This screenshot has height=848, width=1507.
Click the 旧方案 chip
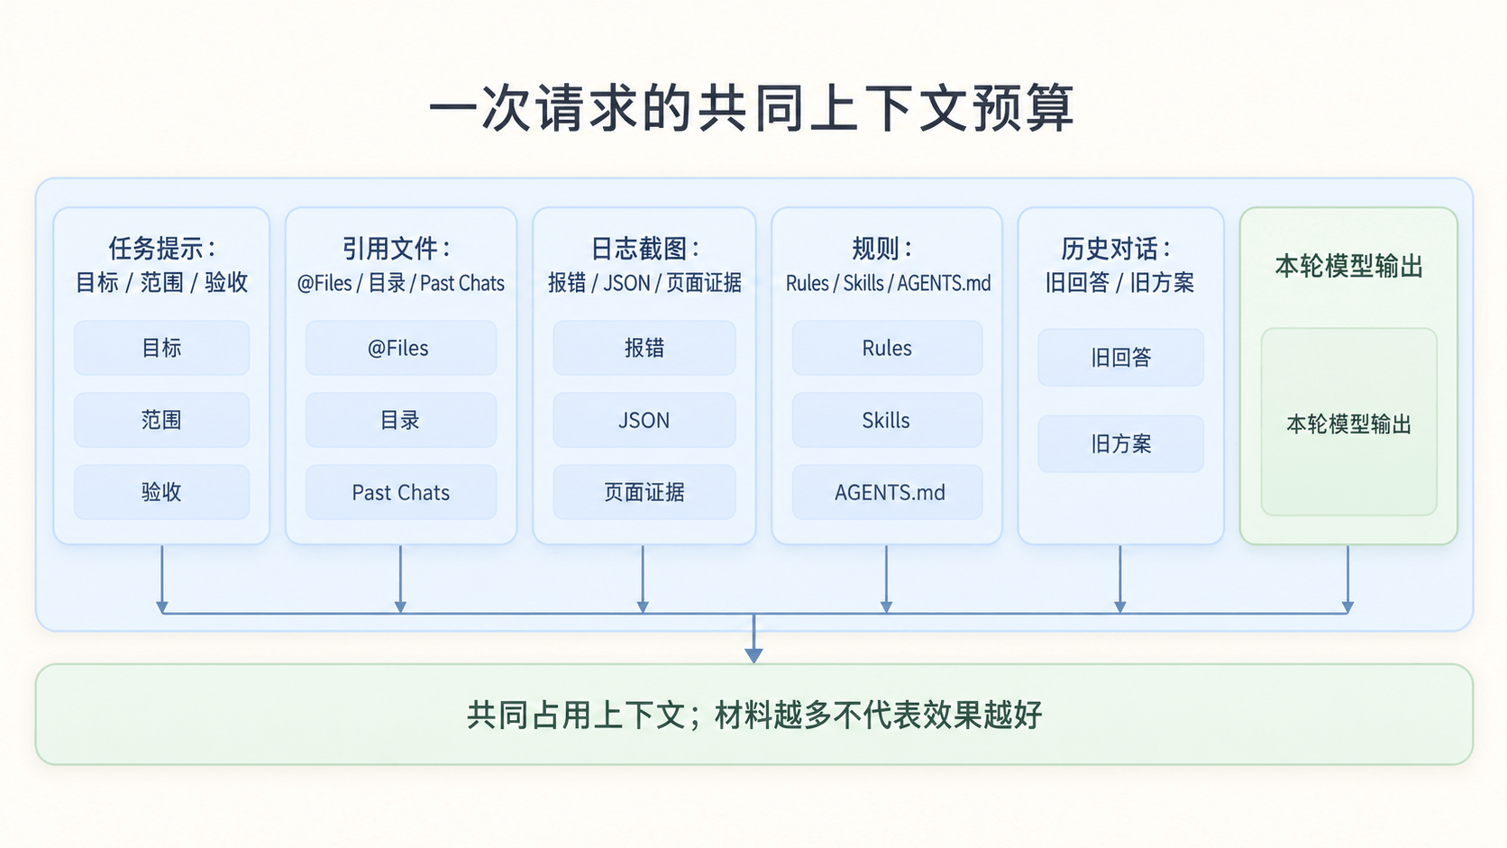pyautogui.click(x=1120, y=443)
